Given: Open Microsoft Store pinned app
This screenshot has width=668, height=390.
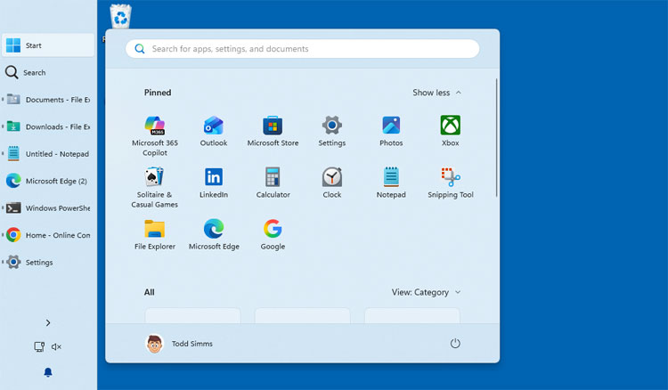Looking at the screenshot, I should click(273, 131).
